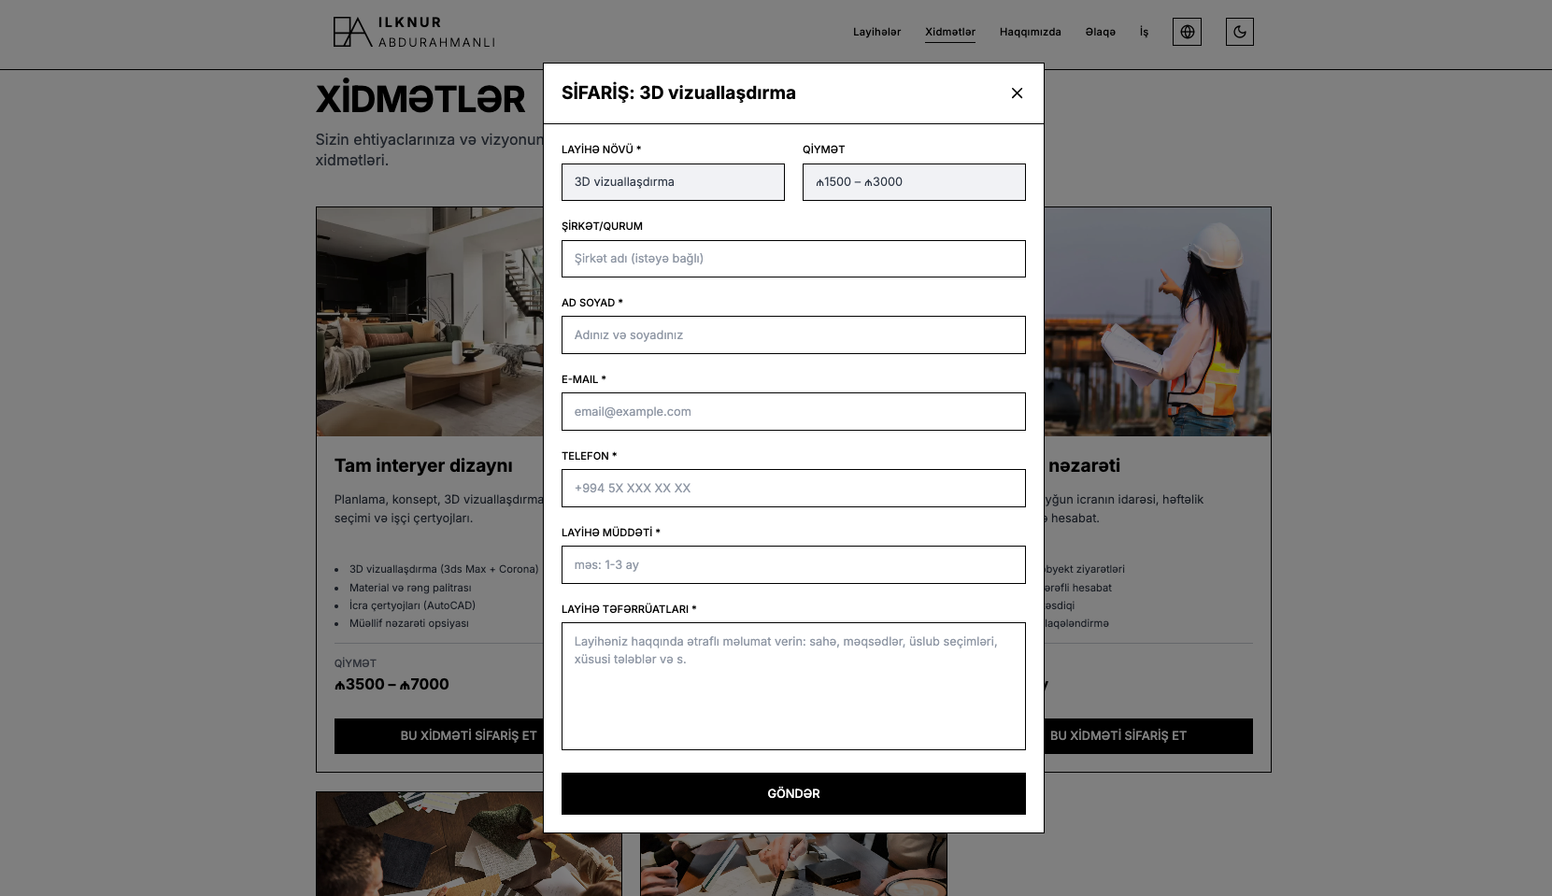Viewport: 1552px width, 896px height.
Task: Toggle dark mode with moon icon
Action: [x=1239, y=32]
